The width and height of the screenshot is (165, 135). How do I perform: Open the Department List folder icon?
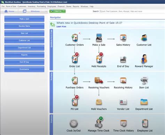[144, 102]
